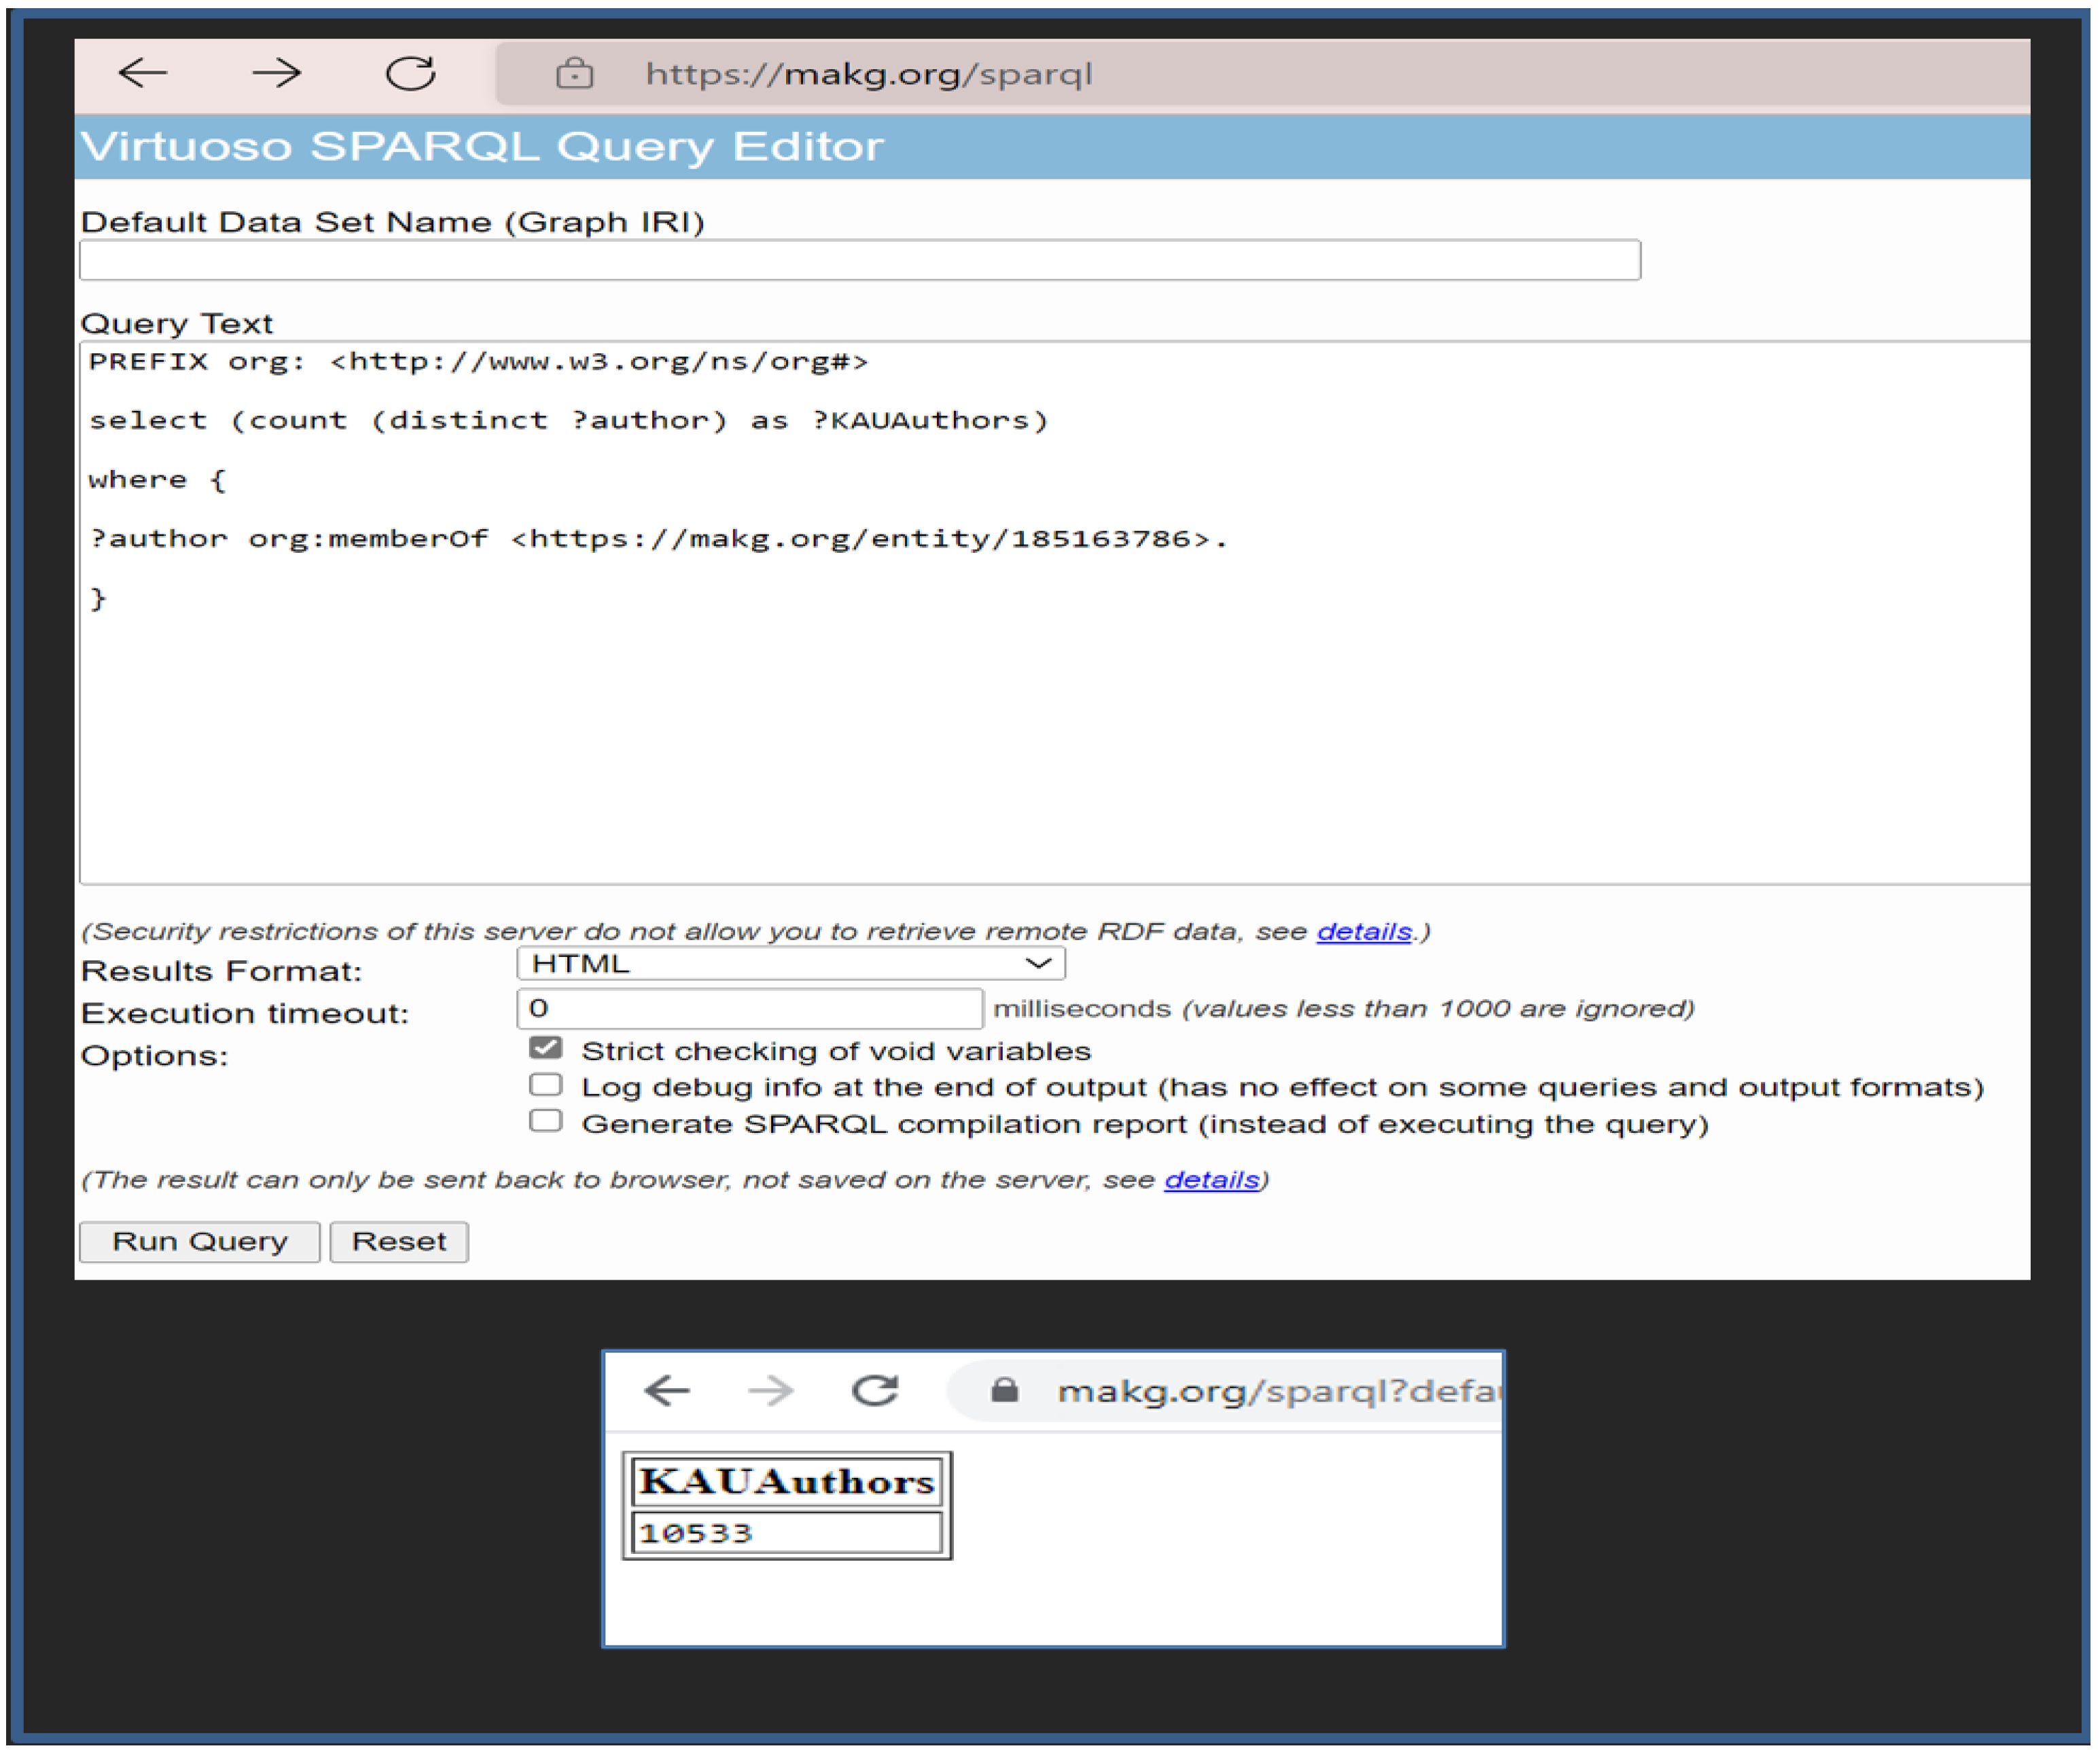Click the back arrow in top browser
Image resolution: width=2100 pixels, height=1759 pixels.
(x=142, y=73)
